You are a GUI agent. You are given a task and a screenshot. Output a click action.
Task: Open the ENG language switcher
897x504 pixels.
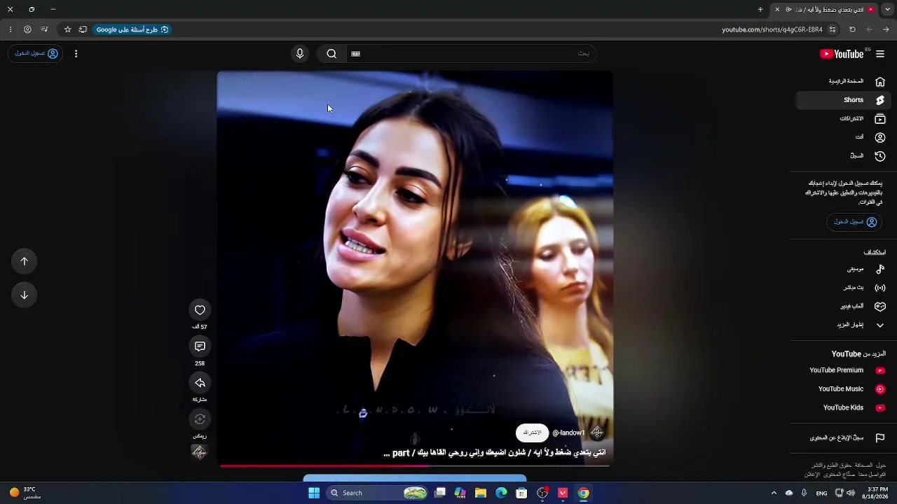coord(821,493)
